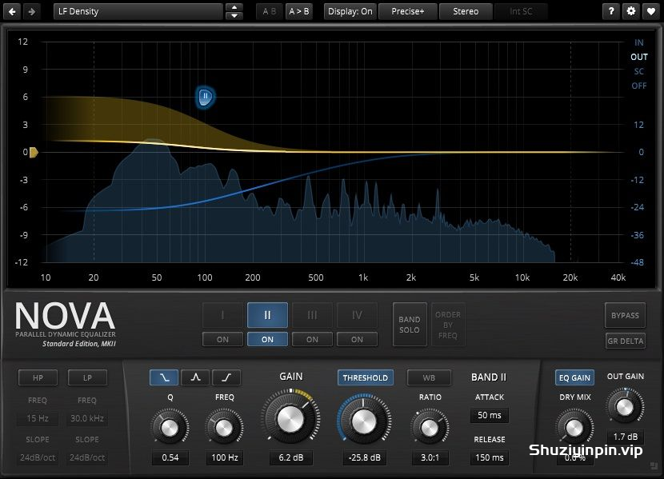Click the 0.54 Q value field
This screenshot has width=664, height=479.
point(170,457)
